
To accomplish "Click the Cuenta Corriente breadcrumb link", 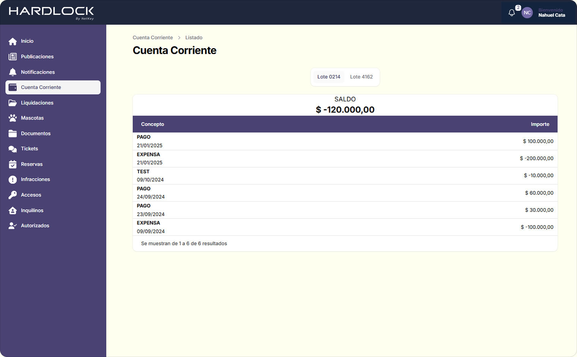I will (x=153, y=38).
